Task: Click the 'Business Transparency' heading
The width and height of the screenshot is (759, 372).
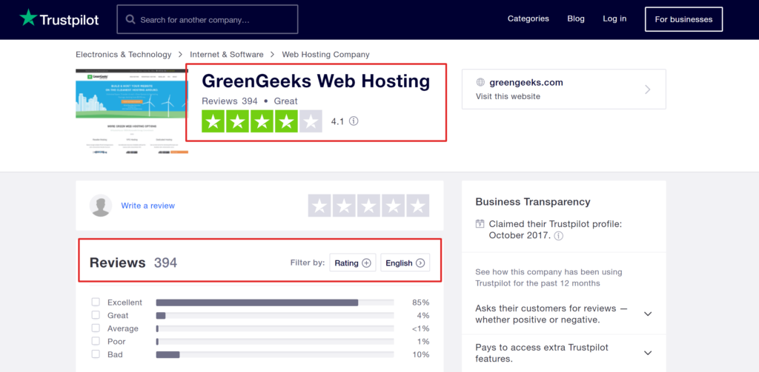Action: [532, 202]
